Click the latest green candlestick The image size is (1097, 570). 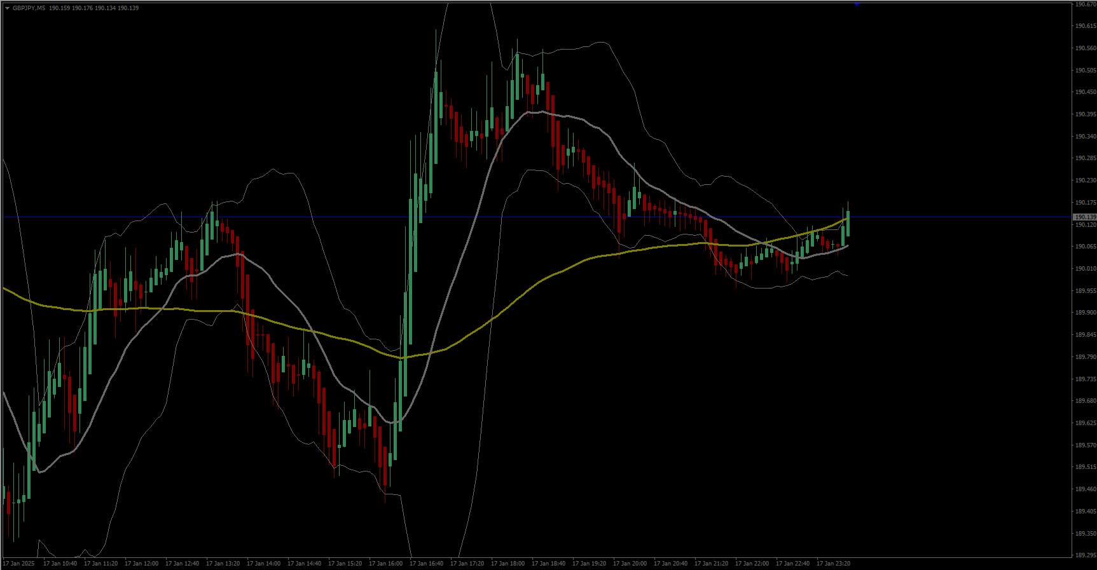(x=848, y=224)
